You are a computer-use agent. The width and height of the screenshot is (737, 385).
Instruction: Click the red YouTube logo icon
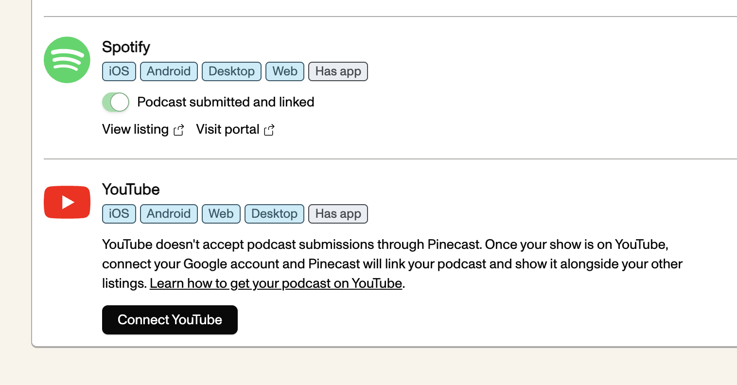pos(67,202)
